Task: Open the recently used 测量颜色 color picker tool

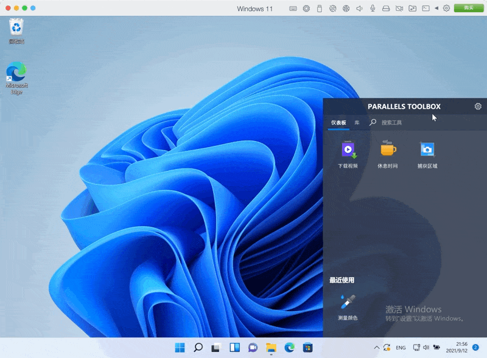Action: pos(348,307)
